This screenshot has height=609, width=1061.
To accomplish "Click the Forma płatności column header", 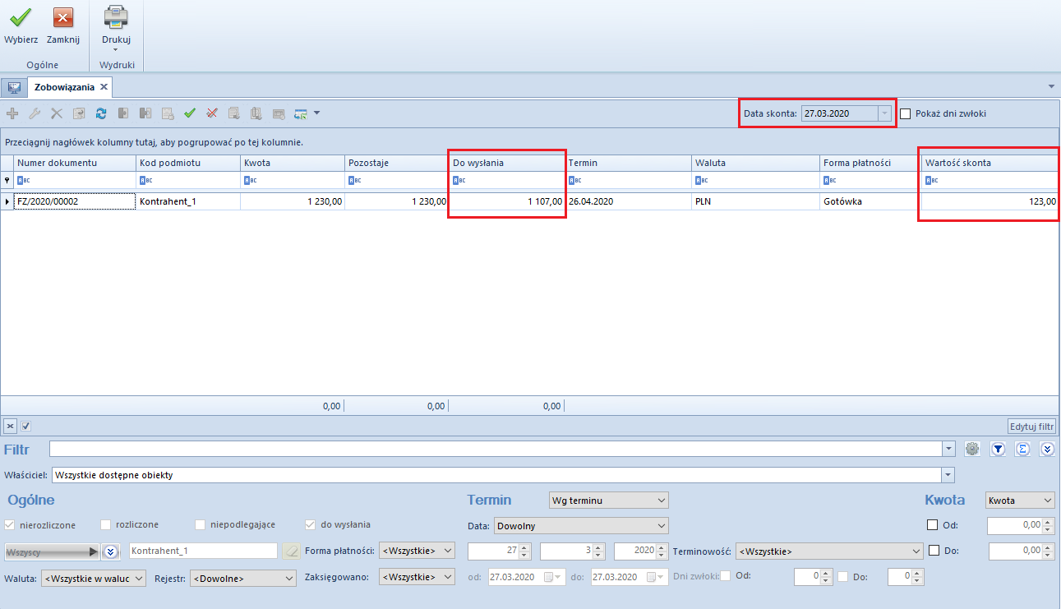I will pyautogui.click(x=870, y=163).
